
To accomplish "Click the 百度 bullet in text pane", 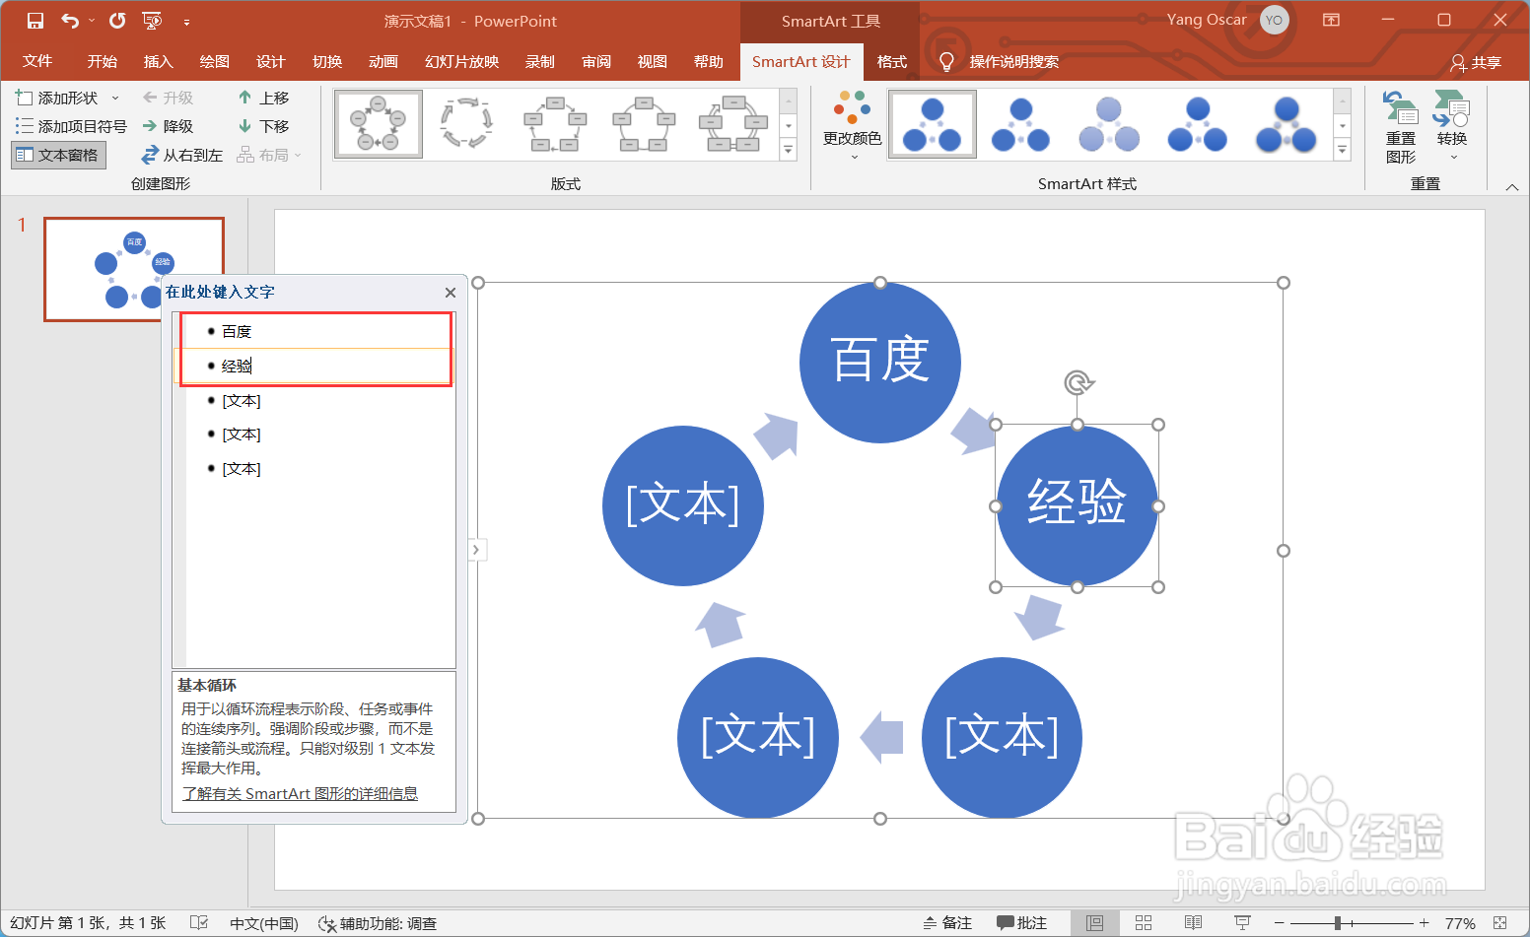I will coord(237,331).
